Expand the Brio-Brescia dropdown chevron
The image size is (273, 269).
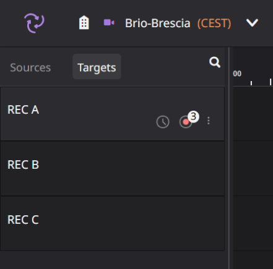pyautogui.click(x=252, y=23)
